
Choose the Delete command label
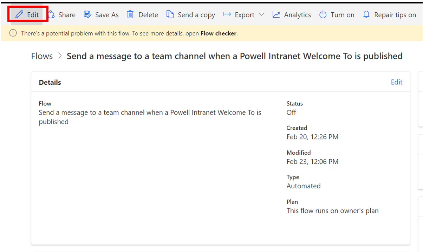coord(148,15)
